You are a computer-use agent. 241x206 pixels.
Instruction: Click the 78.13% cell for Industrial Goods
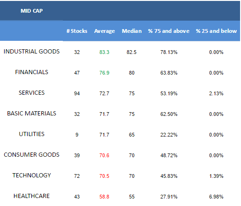[169, 52]
